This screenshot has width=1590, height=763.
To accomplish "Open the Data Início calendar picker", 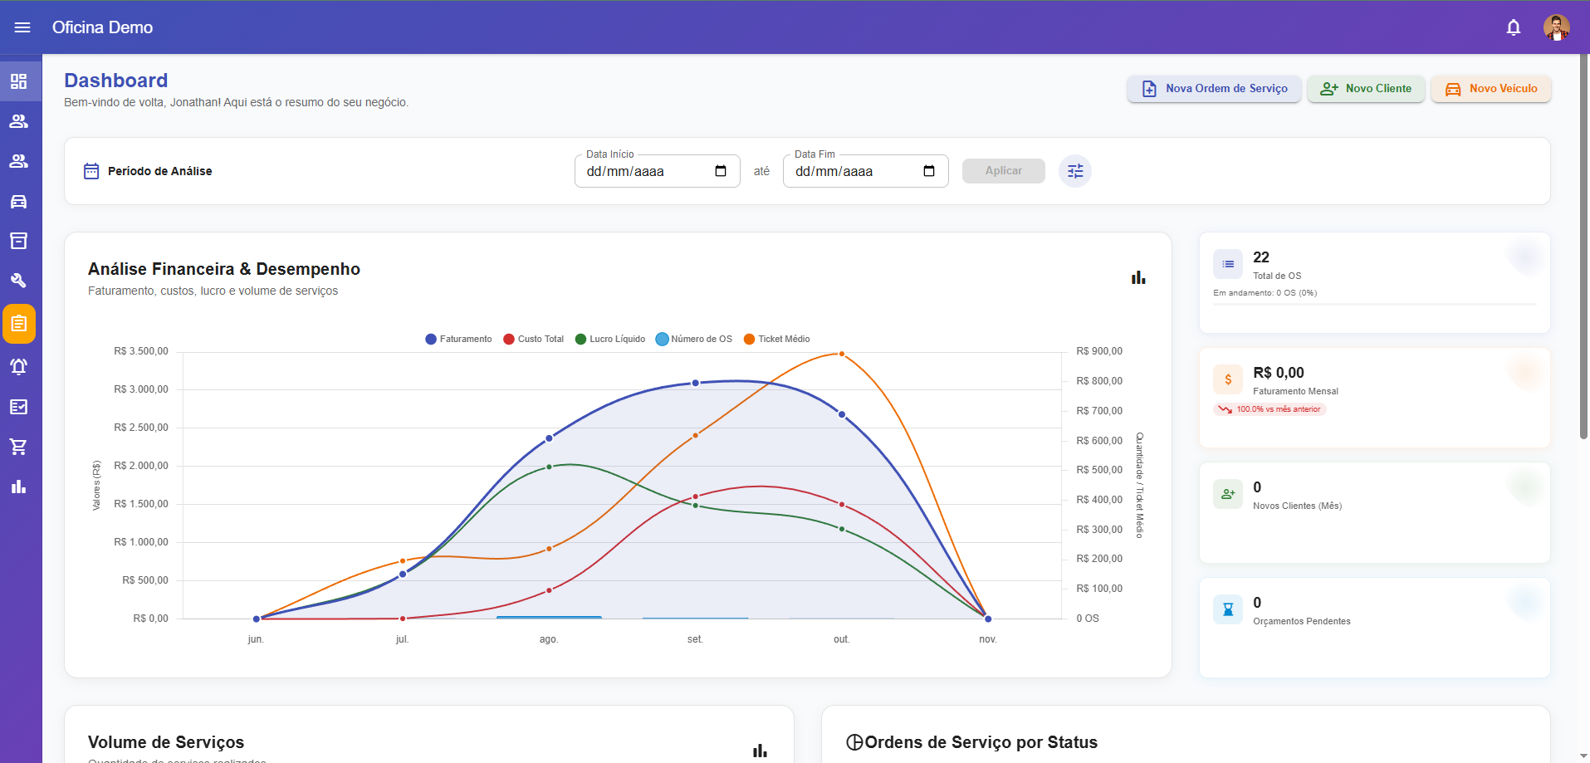I will point(721,171).
